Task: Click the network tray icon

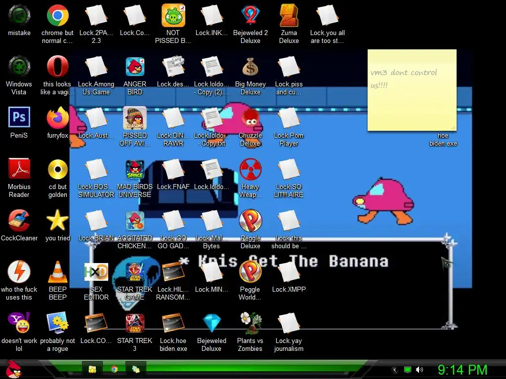Action: [408, 370]
